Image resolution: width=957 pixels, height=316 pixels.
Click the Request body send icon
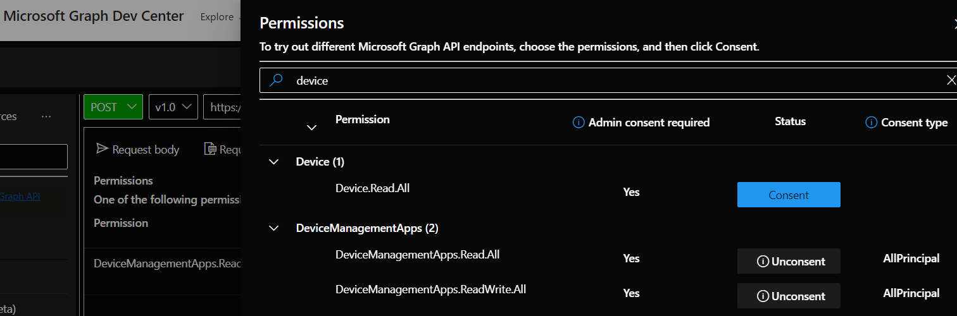click(x=101, y=149)
